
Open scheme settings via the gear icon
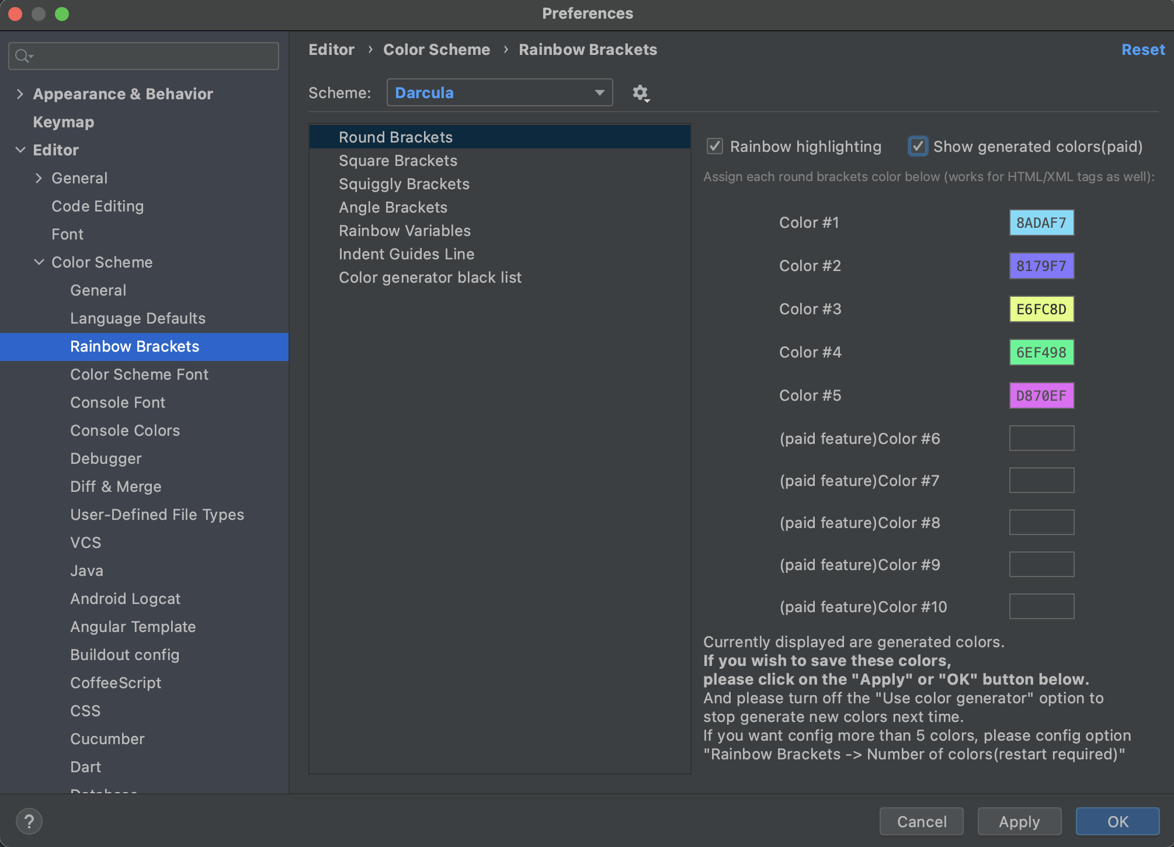click(x=641, y=92)
